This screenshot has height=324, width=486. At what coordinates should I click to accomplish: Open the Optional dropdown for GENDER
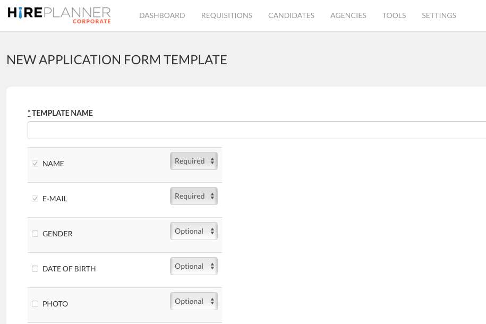[193, 231]
